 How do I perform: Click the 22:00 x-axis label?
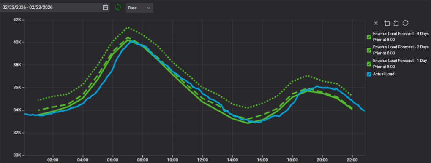pyautogui.click(x=352, y=160)
